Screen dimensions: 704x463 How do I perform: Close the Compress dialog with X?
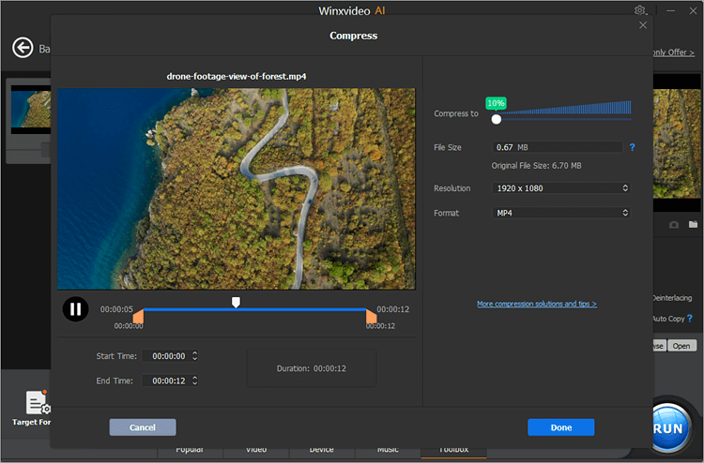[643, 25]
